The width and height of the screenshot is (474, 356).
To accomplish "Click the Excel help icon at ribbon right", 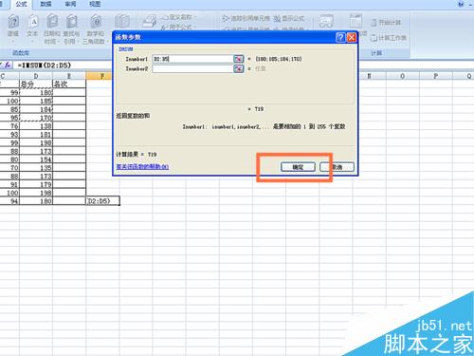I will pyautogui.click(x=461, y=4).
